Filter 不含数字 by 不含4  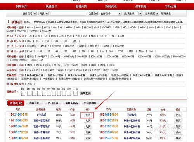pos(30,70)
